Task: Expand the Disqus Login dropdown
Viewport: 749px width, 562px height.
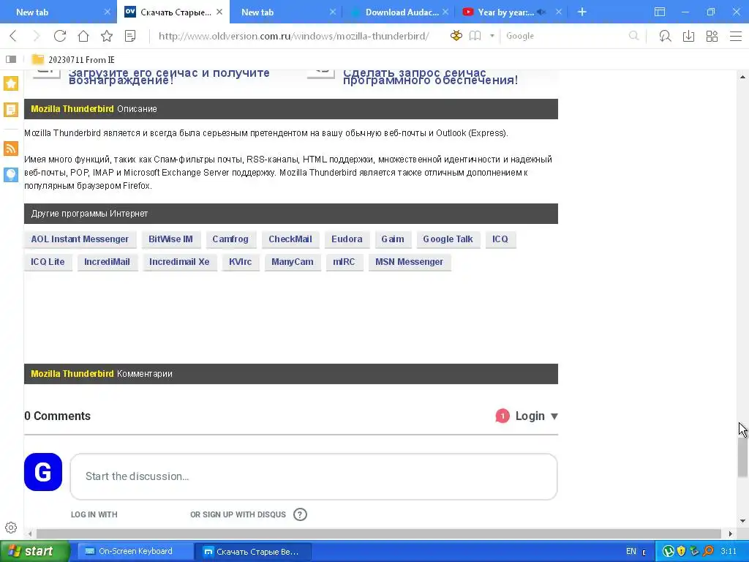Action: tap(536, 416)
